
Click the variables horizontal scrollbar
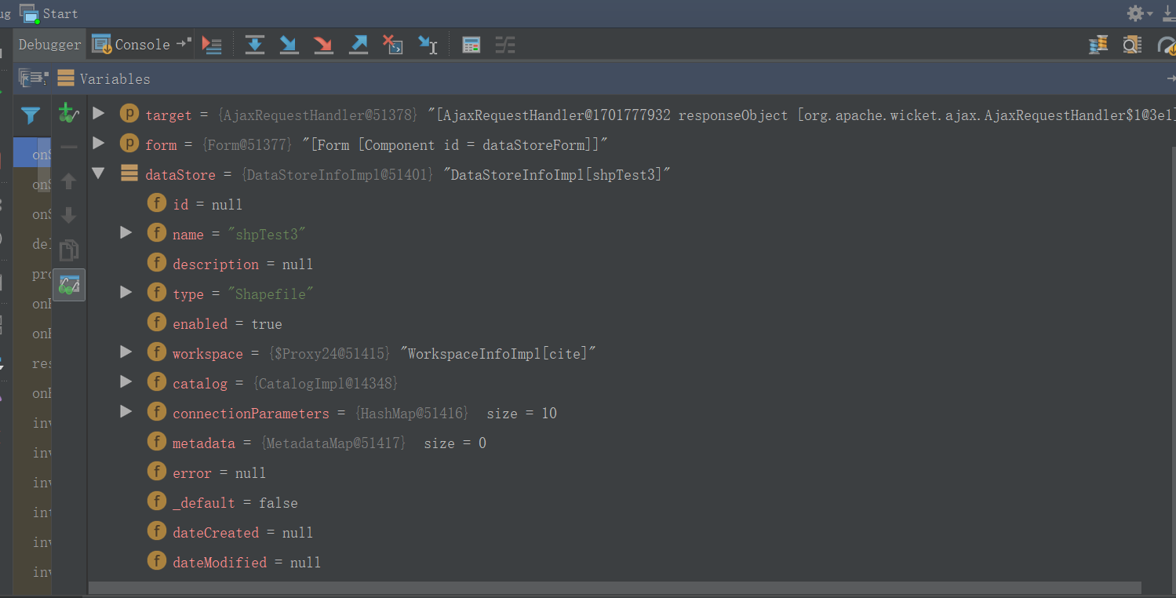point(615,588)
